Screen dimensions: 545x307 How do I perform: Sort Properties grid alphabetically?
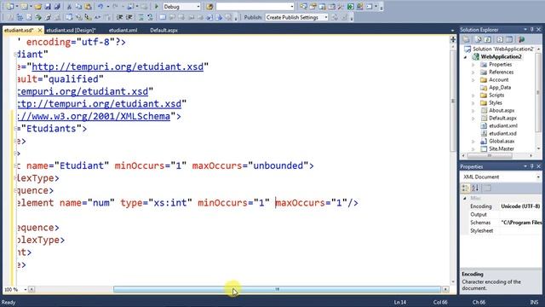[475, 188]
